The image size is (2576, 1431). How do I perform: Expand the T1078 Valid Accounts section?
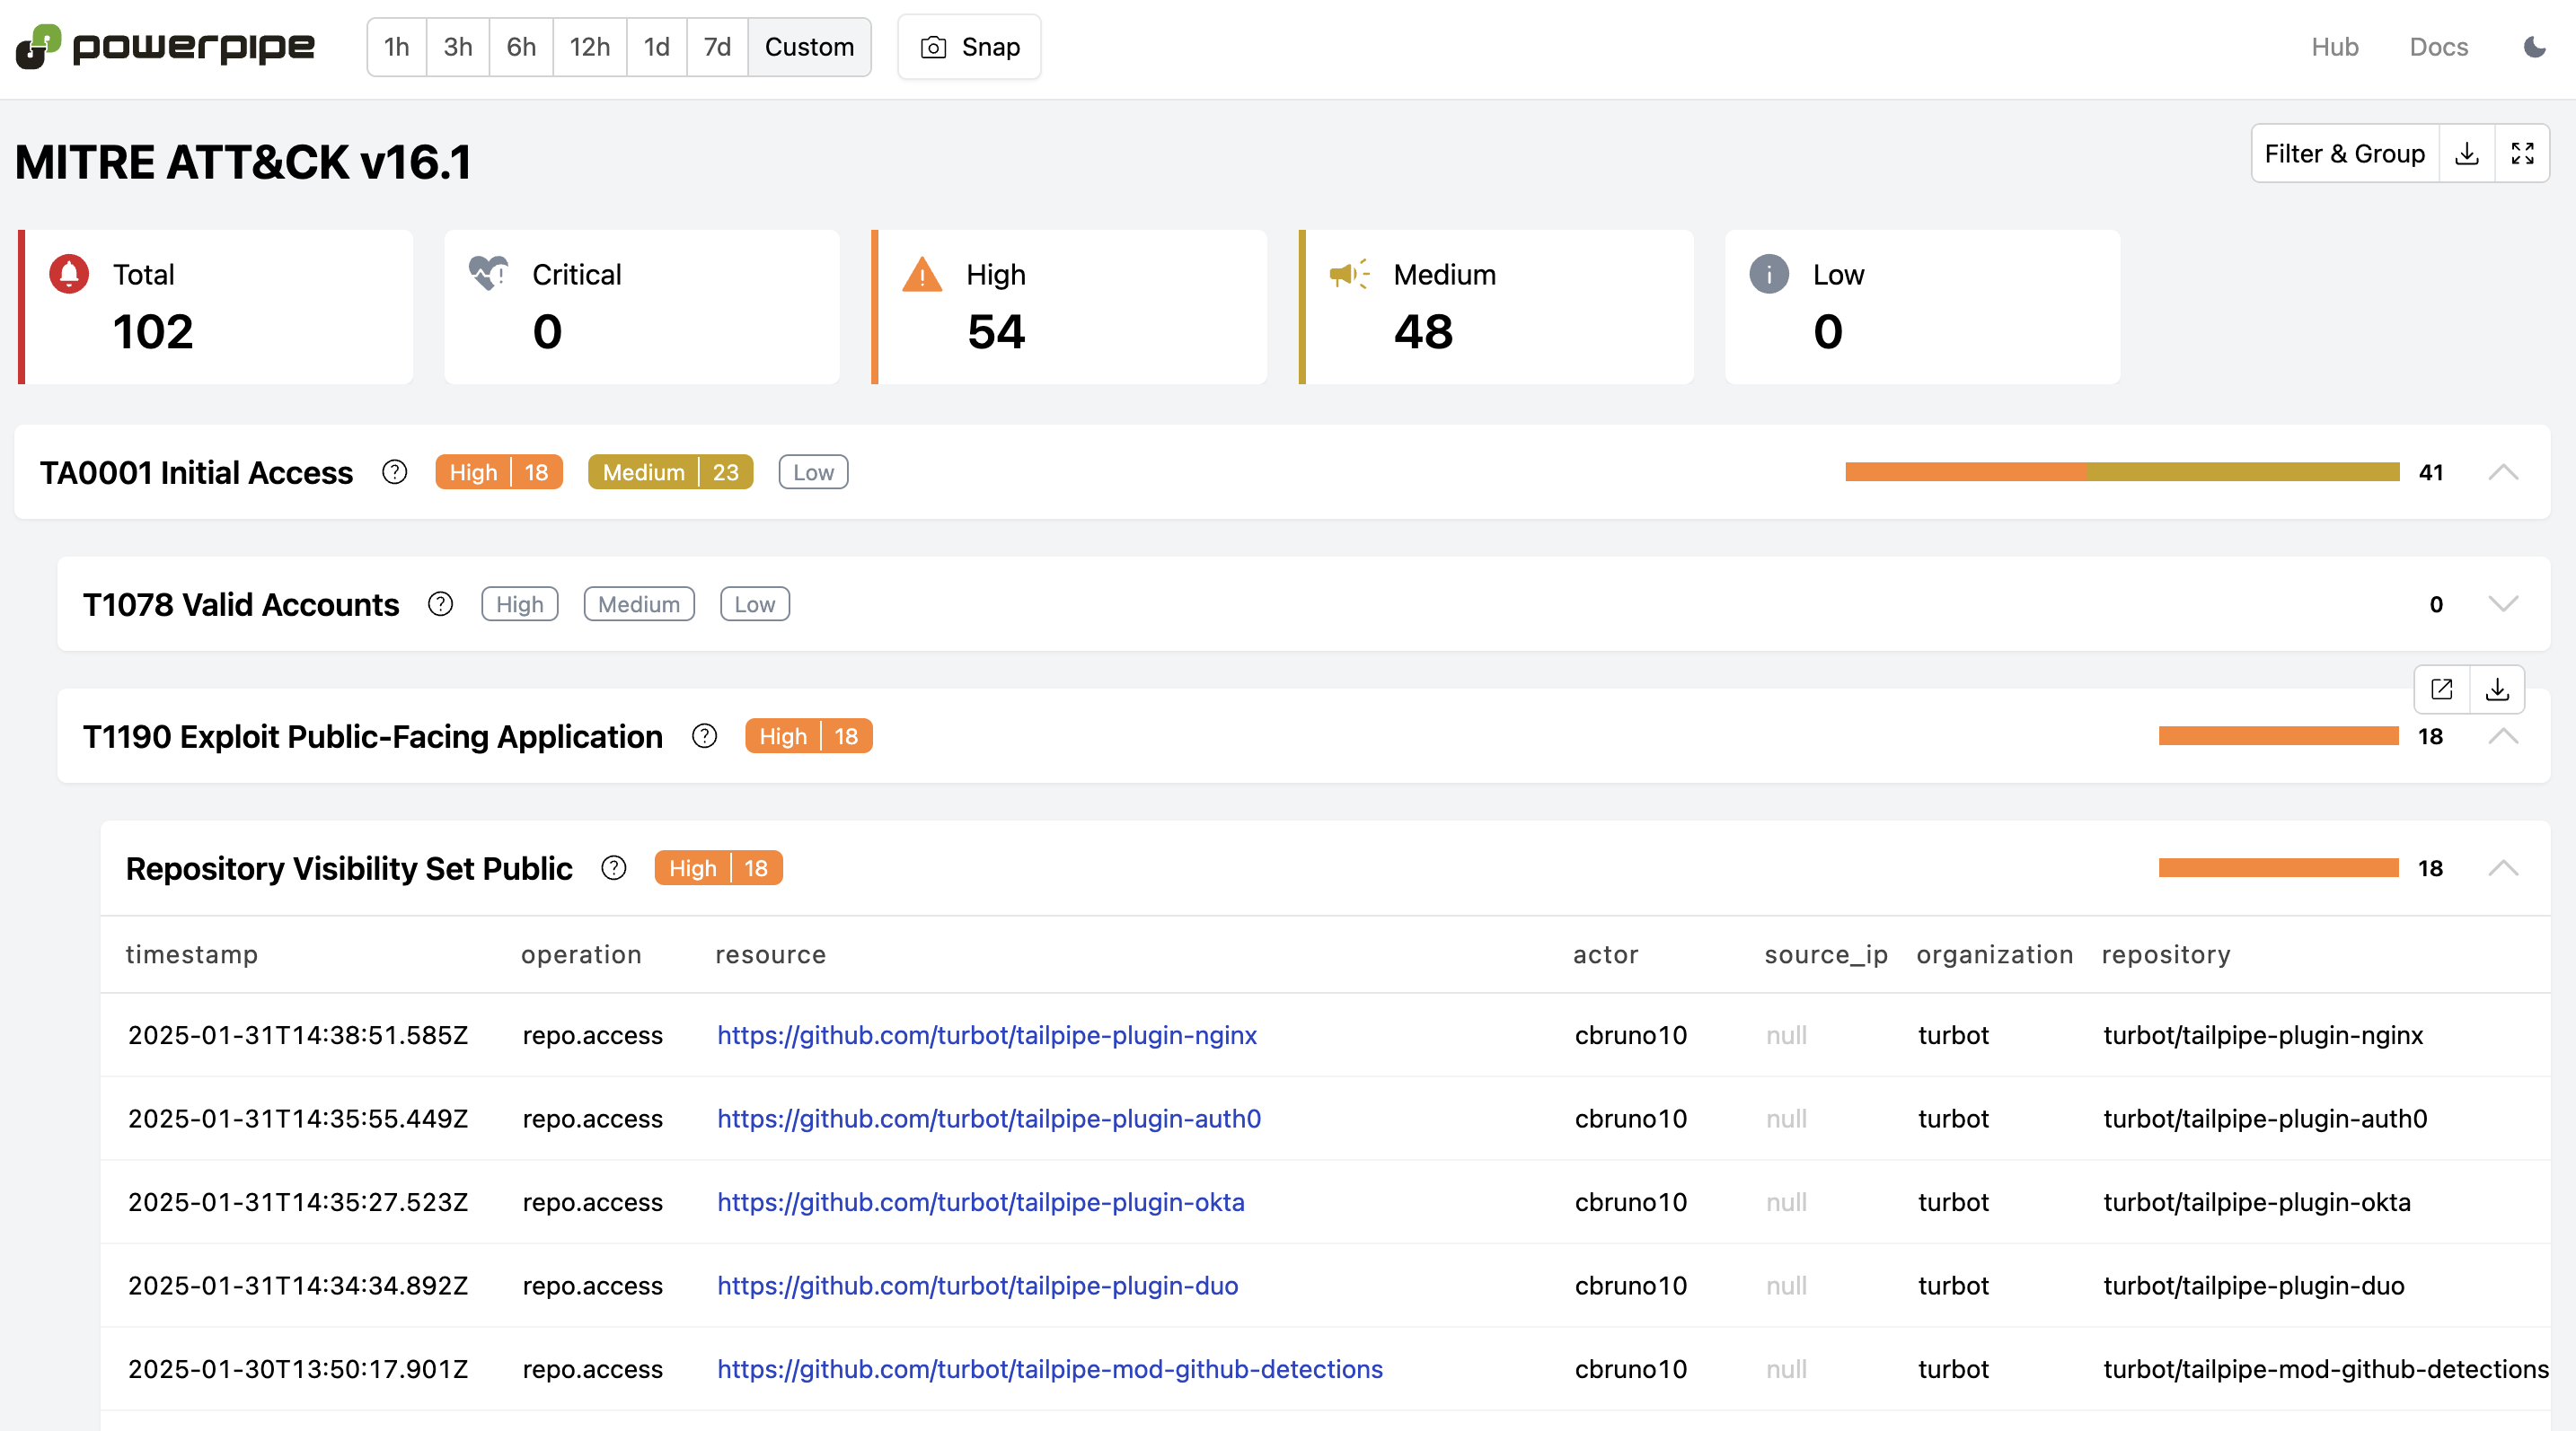click(2503, 603)
